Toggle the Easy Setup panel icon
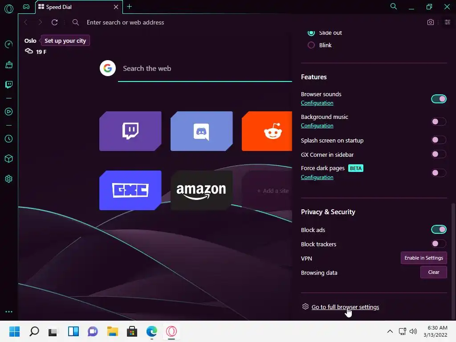The width and height of the screenshot is (456, 342). pyautogui.click(x=447, y=22)
